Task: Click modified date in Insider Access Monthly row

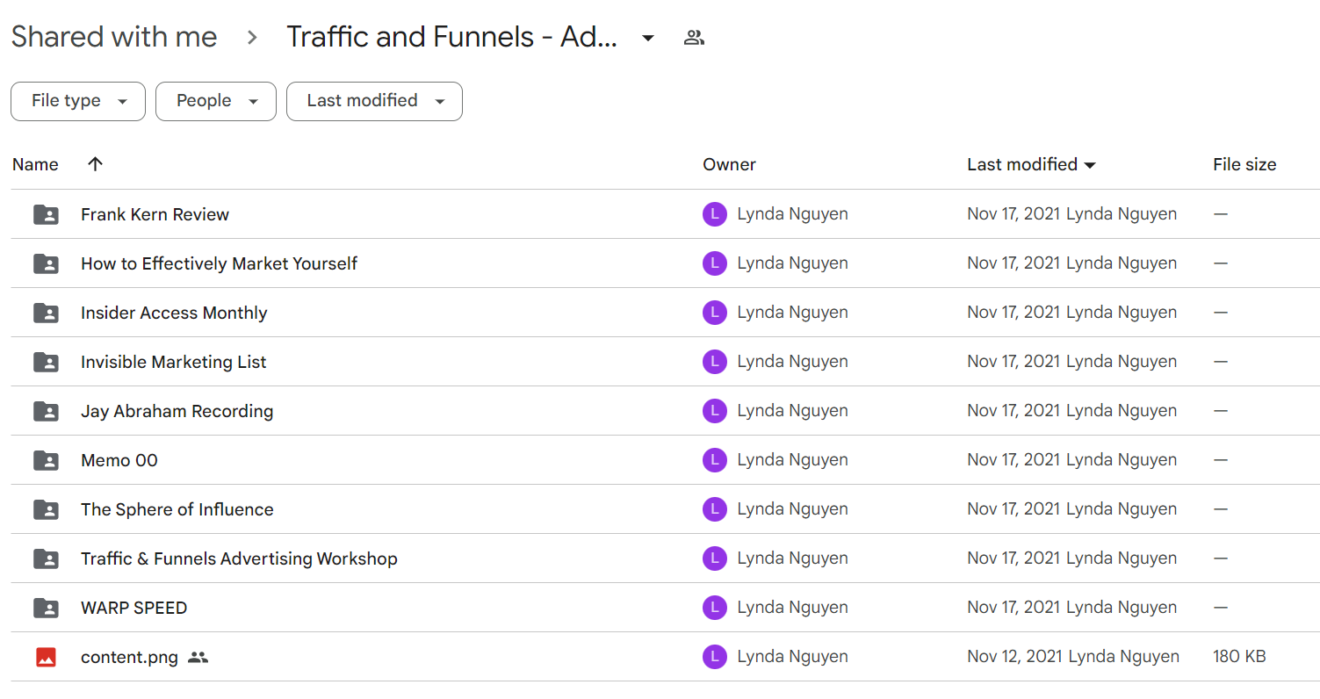Action: (x=1013, y=313)
